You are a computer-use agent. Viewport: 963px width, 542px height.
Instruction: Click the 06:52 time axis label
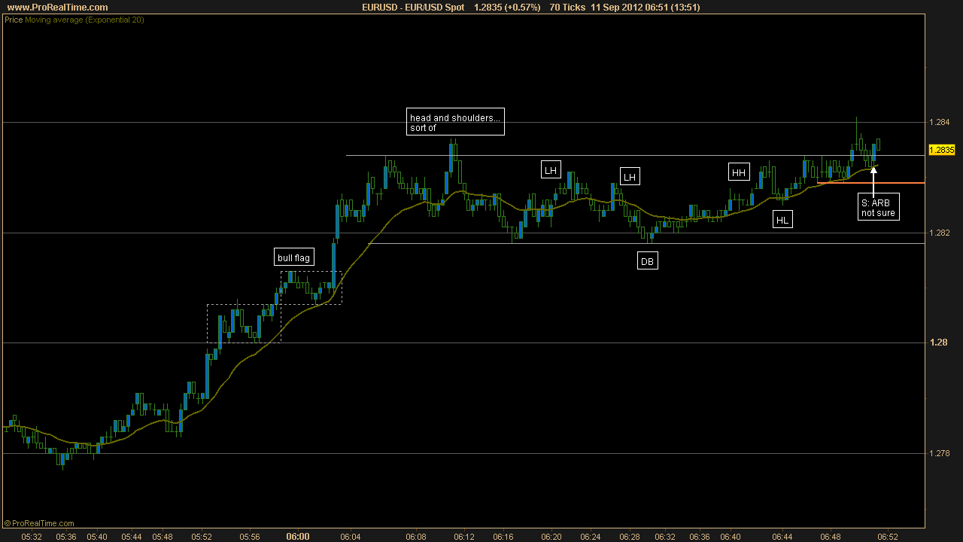coord(888,537)
